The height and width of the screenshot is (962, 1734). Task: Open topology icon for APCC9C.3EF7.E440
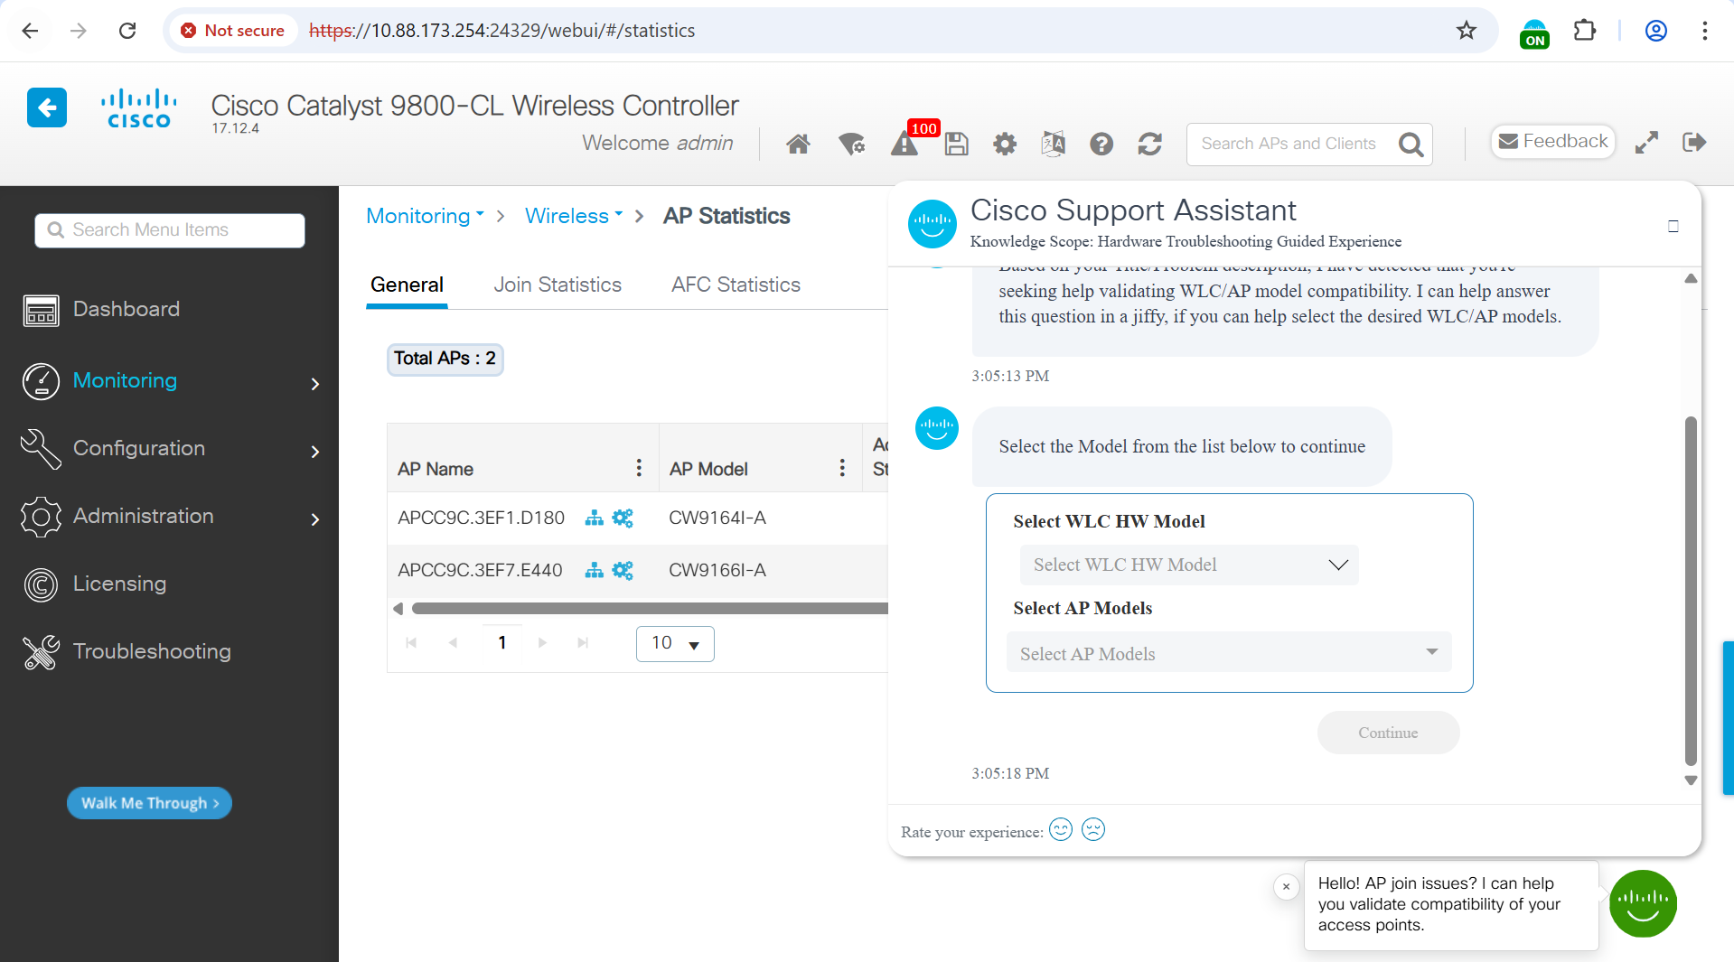point(594,570)
